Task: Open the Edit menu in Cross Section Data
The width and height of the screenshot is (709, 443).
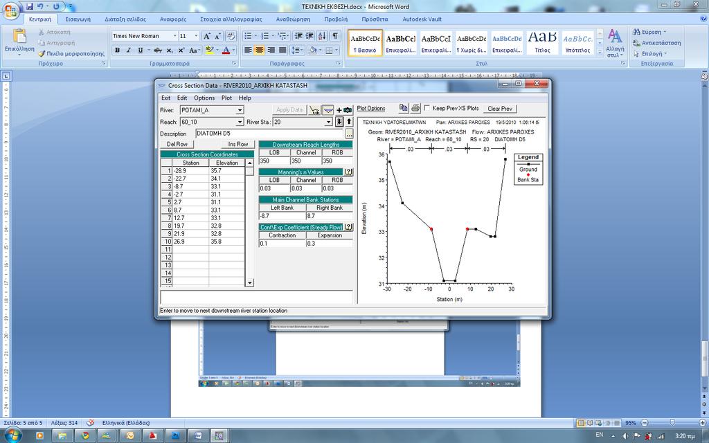Action: click(182, 98)
